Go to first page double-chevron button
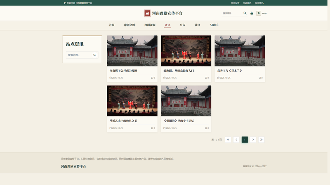330x185 pixels. (228, 139)
